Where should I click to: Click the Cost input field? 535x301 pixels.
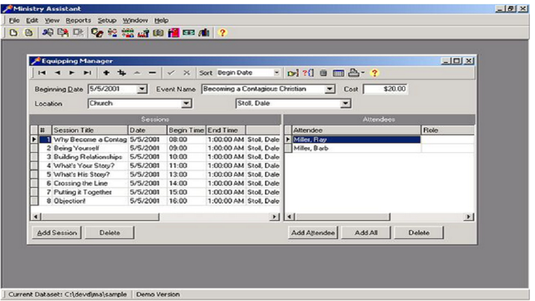tap(386, 89)
